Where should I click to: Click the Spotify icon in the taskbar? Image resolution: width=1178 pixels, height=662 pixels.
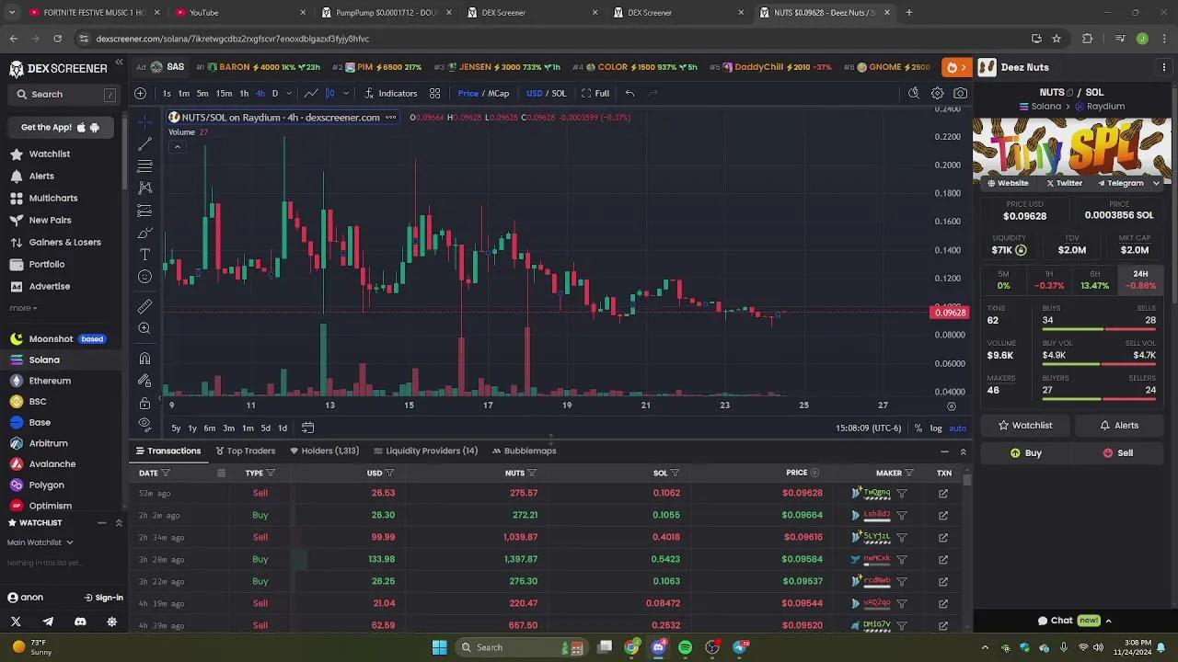click(685, 647)
